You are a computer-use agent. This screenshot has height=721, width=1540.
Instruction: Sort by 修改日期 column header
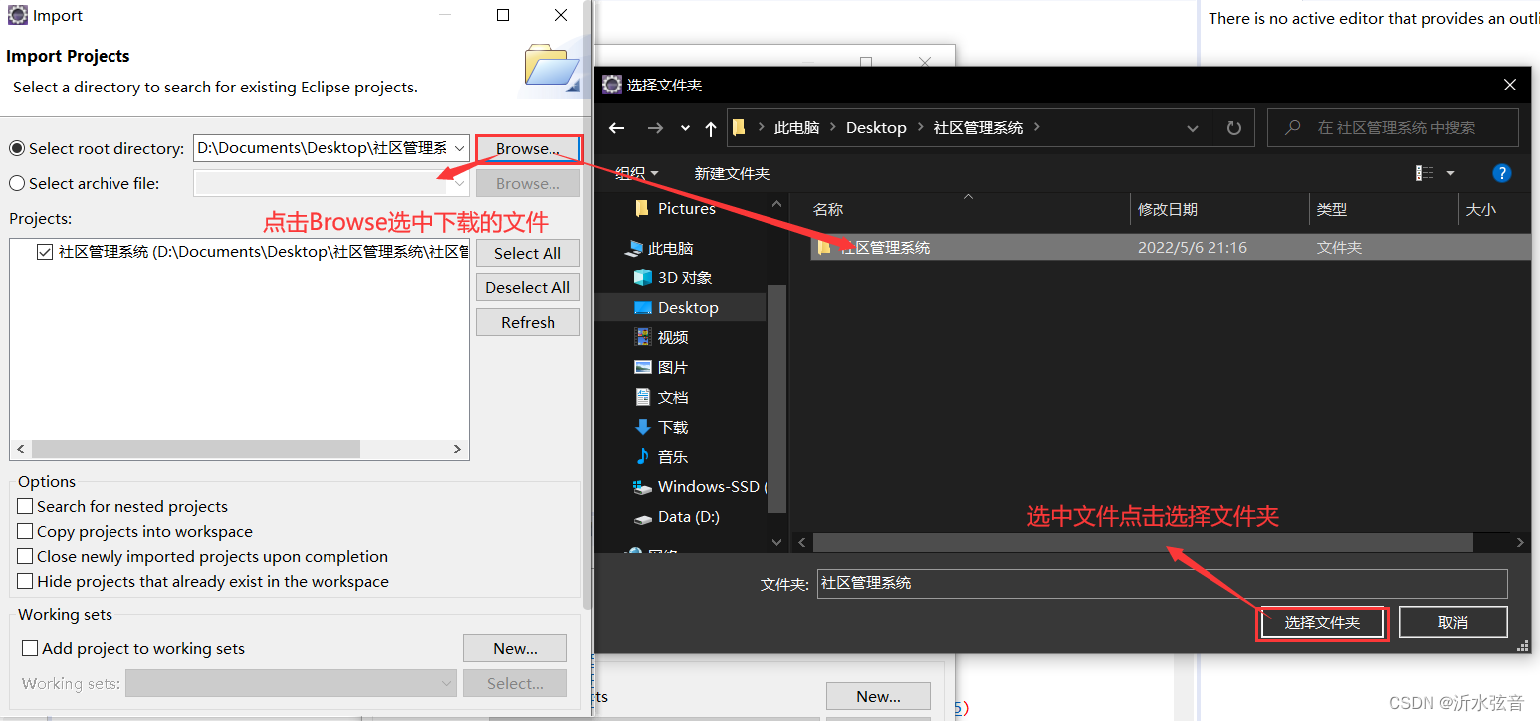point(1168,209)
